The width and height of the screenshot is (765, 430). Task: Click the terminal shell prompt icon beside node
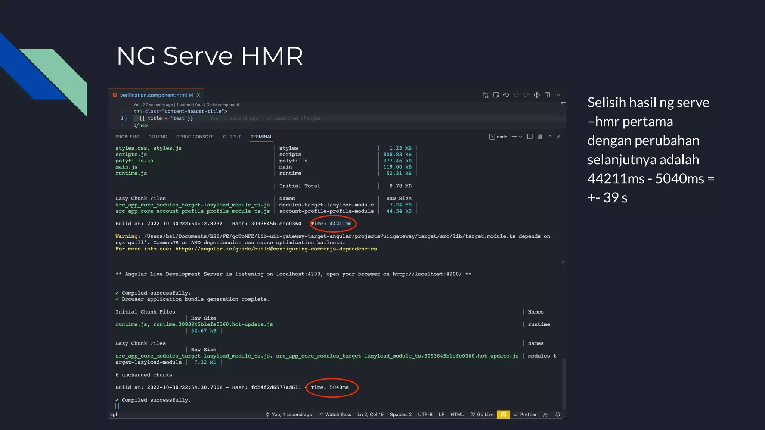tap(492, 137)
